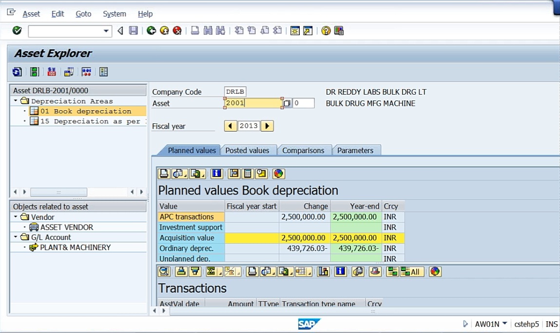Select 01 Book depreciation area
The height and width of the screenshot is (333, 560).
tap(86, 111)
